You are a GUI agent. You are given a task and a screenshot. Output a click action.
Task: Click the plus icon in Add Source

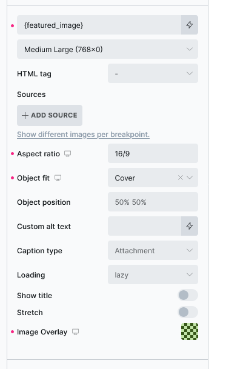pyautogui.click(x=25, y=115)
